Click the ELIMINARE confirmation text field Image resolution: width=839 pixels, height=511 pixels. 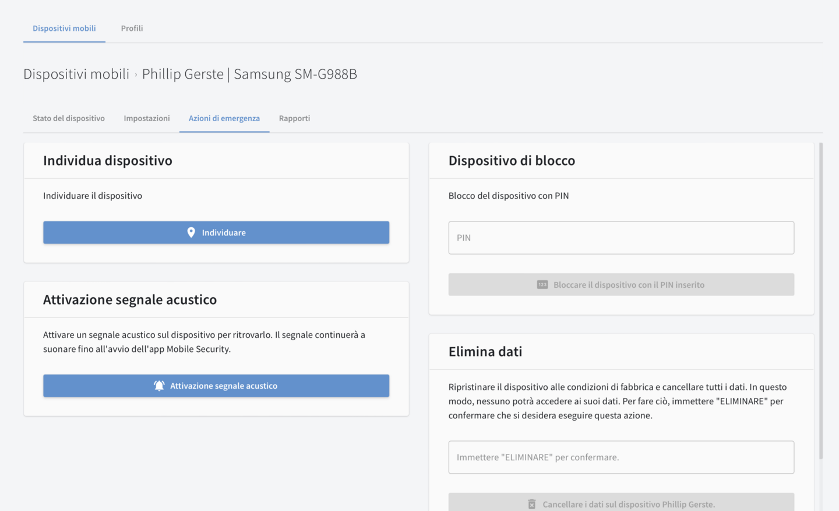tap(621, 457)
